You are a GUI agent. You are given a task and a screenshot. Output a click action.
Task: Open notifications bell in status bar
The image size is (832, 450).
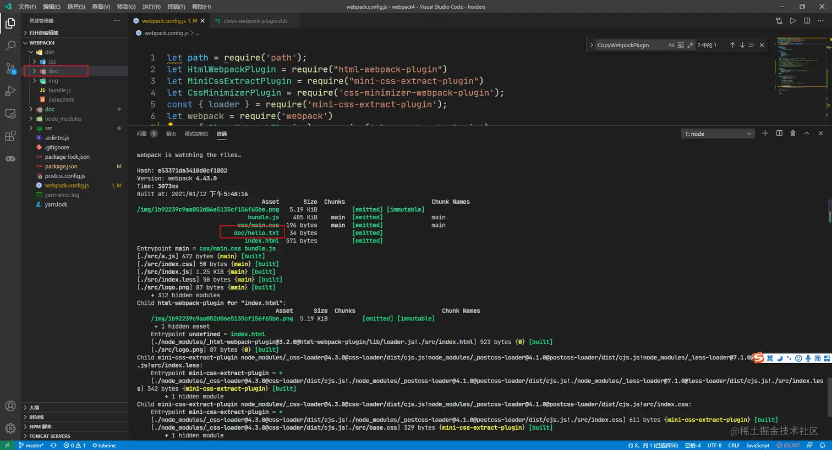(823, 445)
